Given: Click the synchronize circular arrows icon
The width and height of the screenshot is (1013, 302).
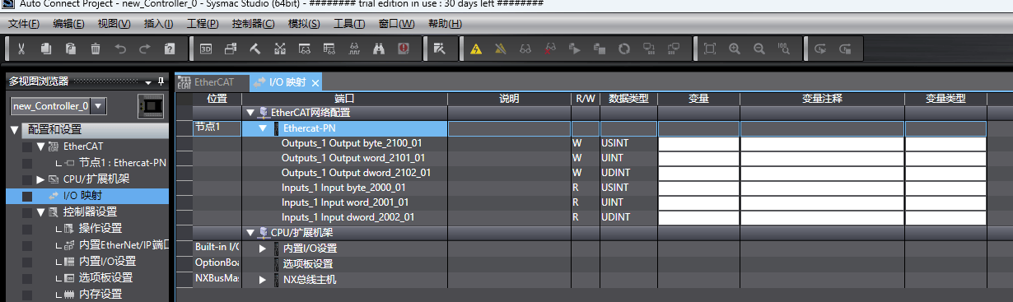Looking at the screenshot, I should pyautogui.click(x=624, y=49).
